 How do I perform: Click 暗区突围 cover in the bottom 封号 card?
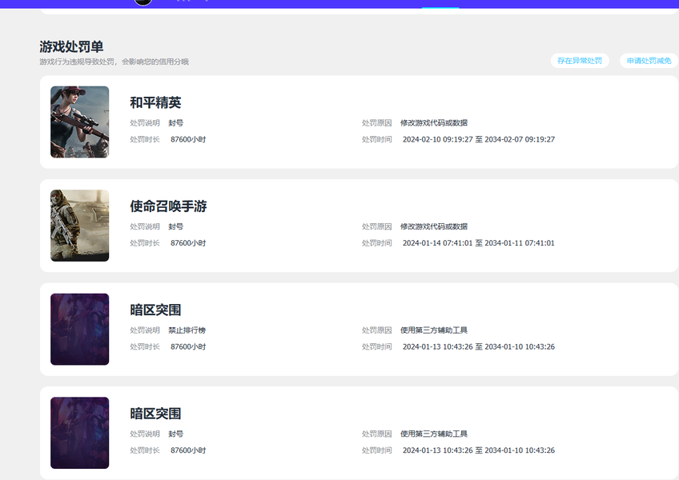[x=80, y=433]
